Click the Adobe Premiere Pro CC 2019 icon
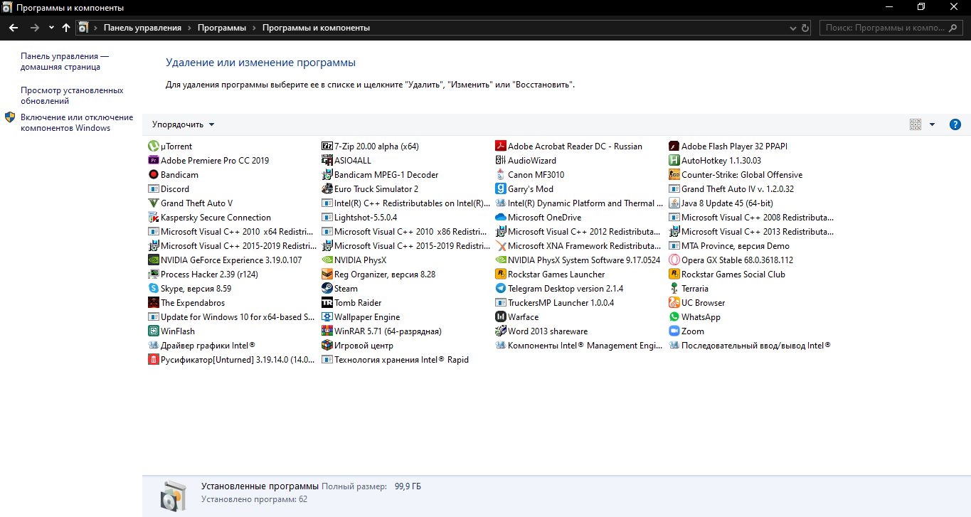 coord(153,161)
